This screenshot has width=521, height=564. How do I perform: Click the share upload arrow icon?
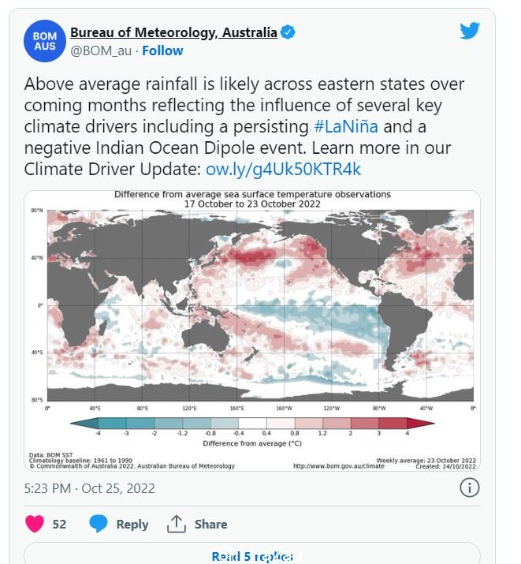click(x=176, y=524)
